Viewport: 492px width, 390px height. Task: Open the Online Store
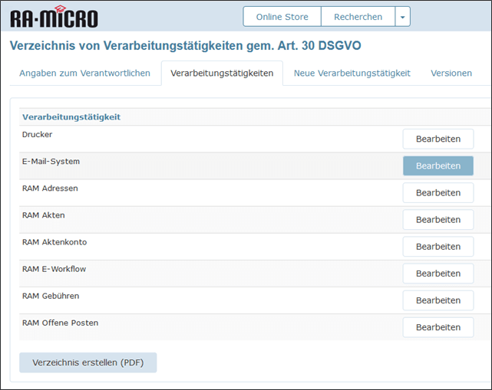(x=282, y=17)
